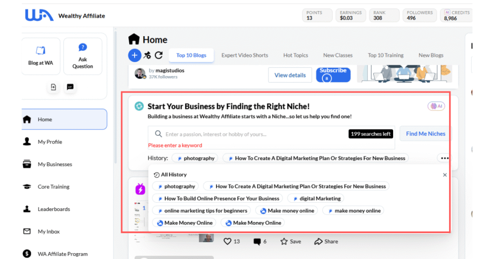The image size is (494, 259).
Task: Click the 199 searches left badge
Action: click(370, 134)
